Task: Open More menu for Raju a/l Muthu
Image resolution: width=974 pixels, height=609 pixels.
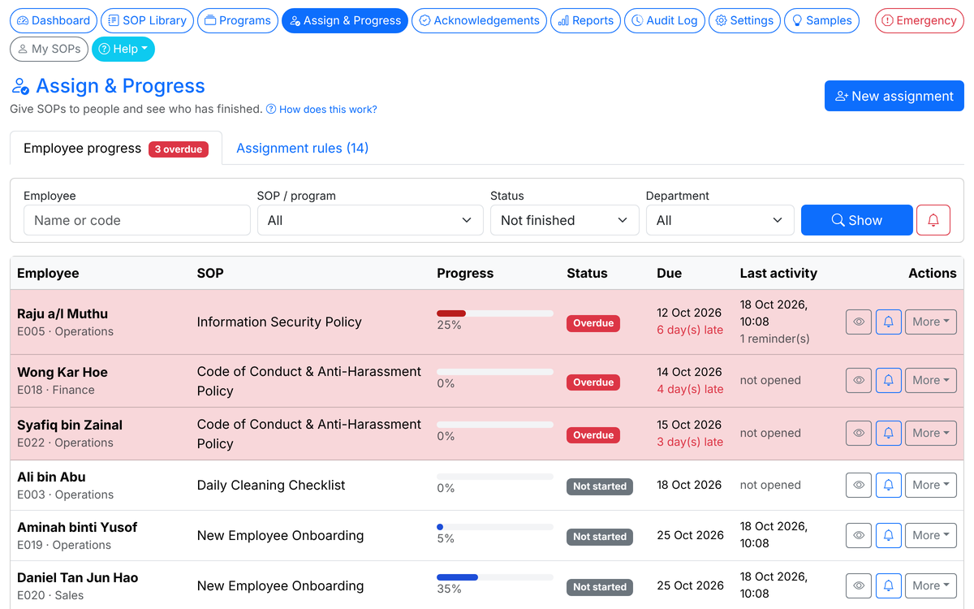Action: click(931, 322)
